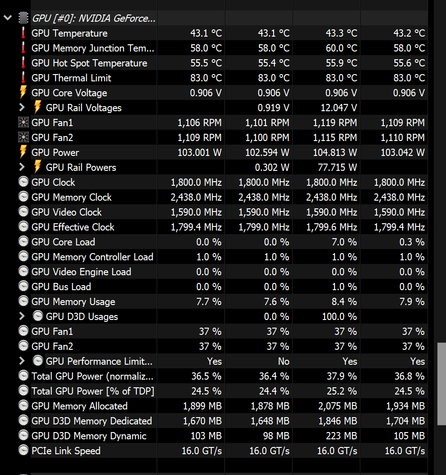Screen dimensions: 446x475
Task: Click the gauge icon beside GPU Bus Load
Action: click(x=23, y=286)
